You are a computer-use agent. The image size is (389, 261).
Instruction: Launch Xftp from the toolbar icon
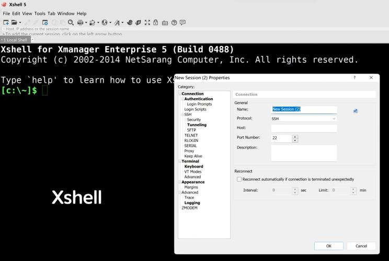(x=130, y=22)
